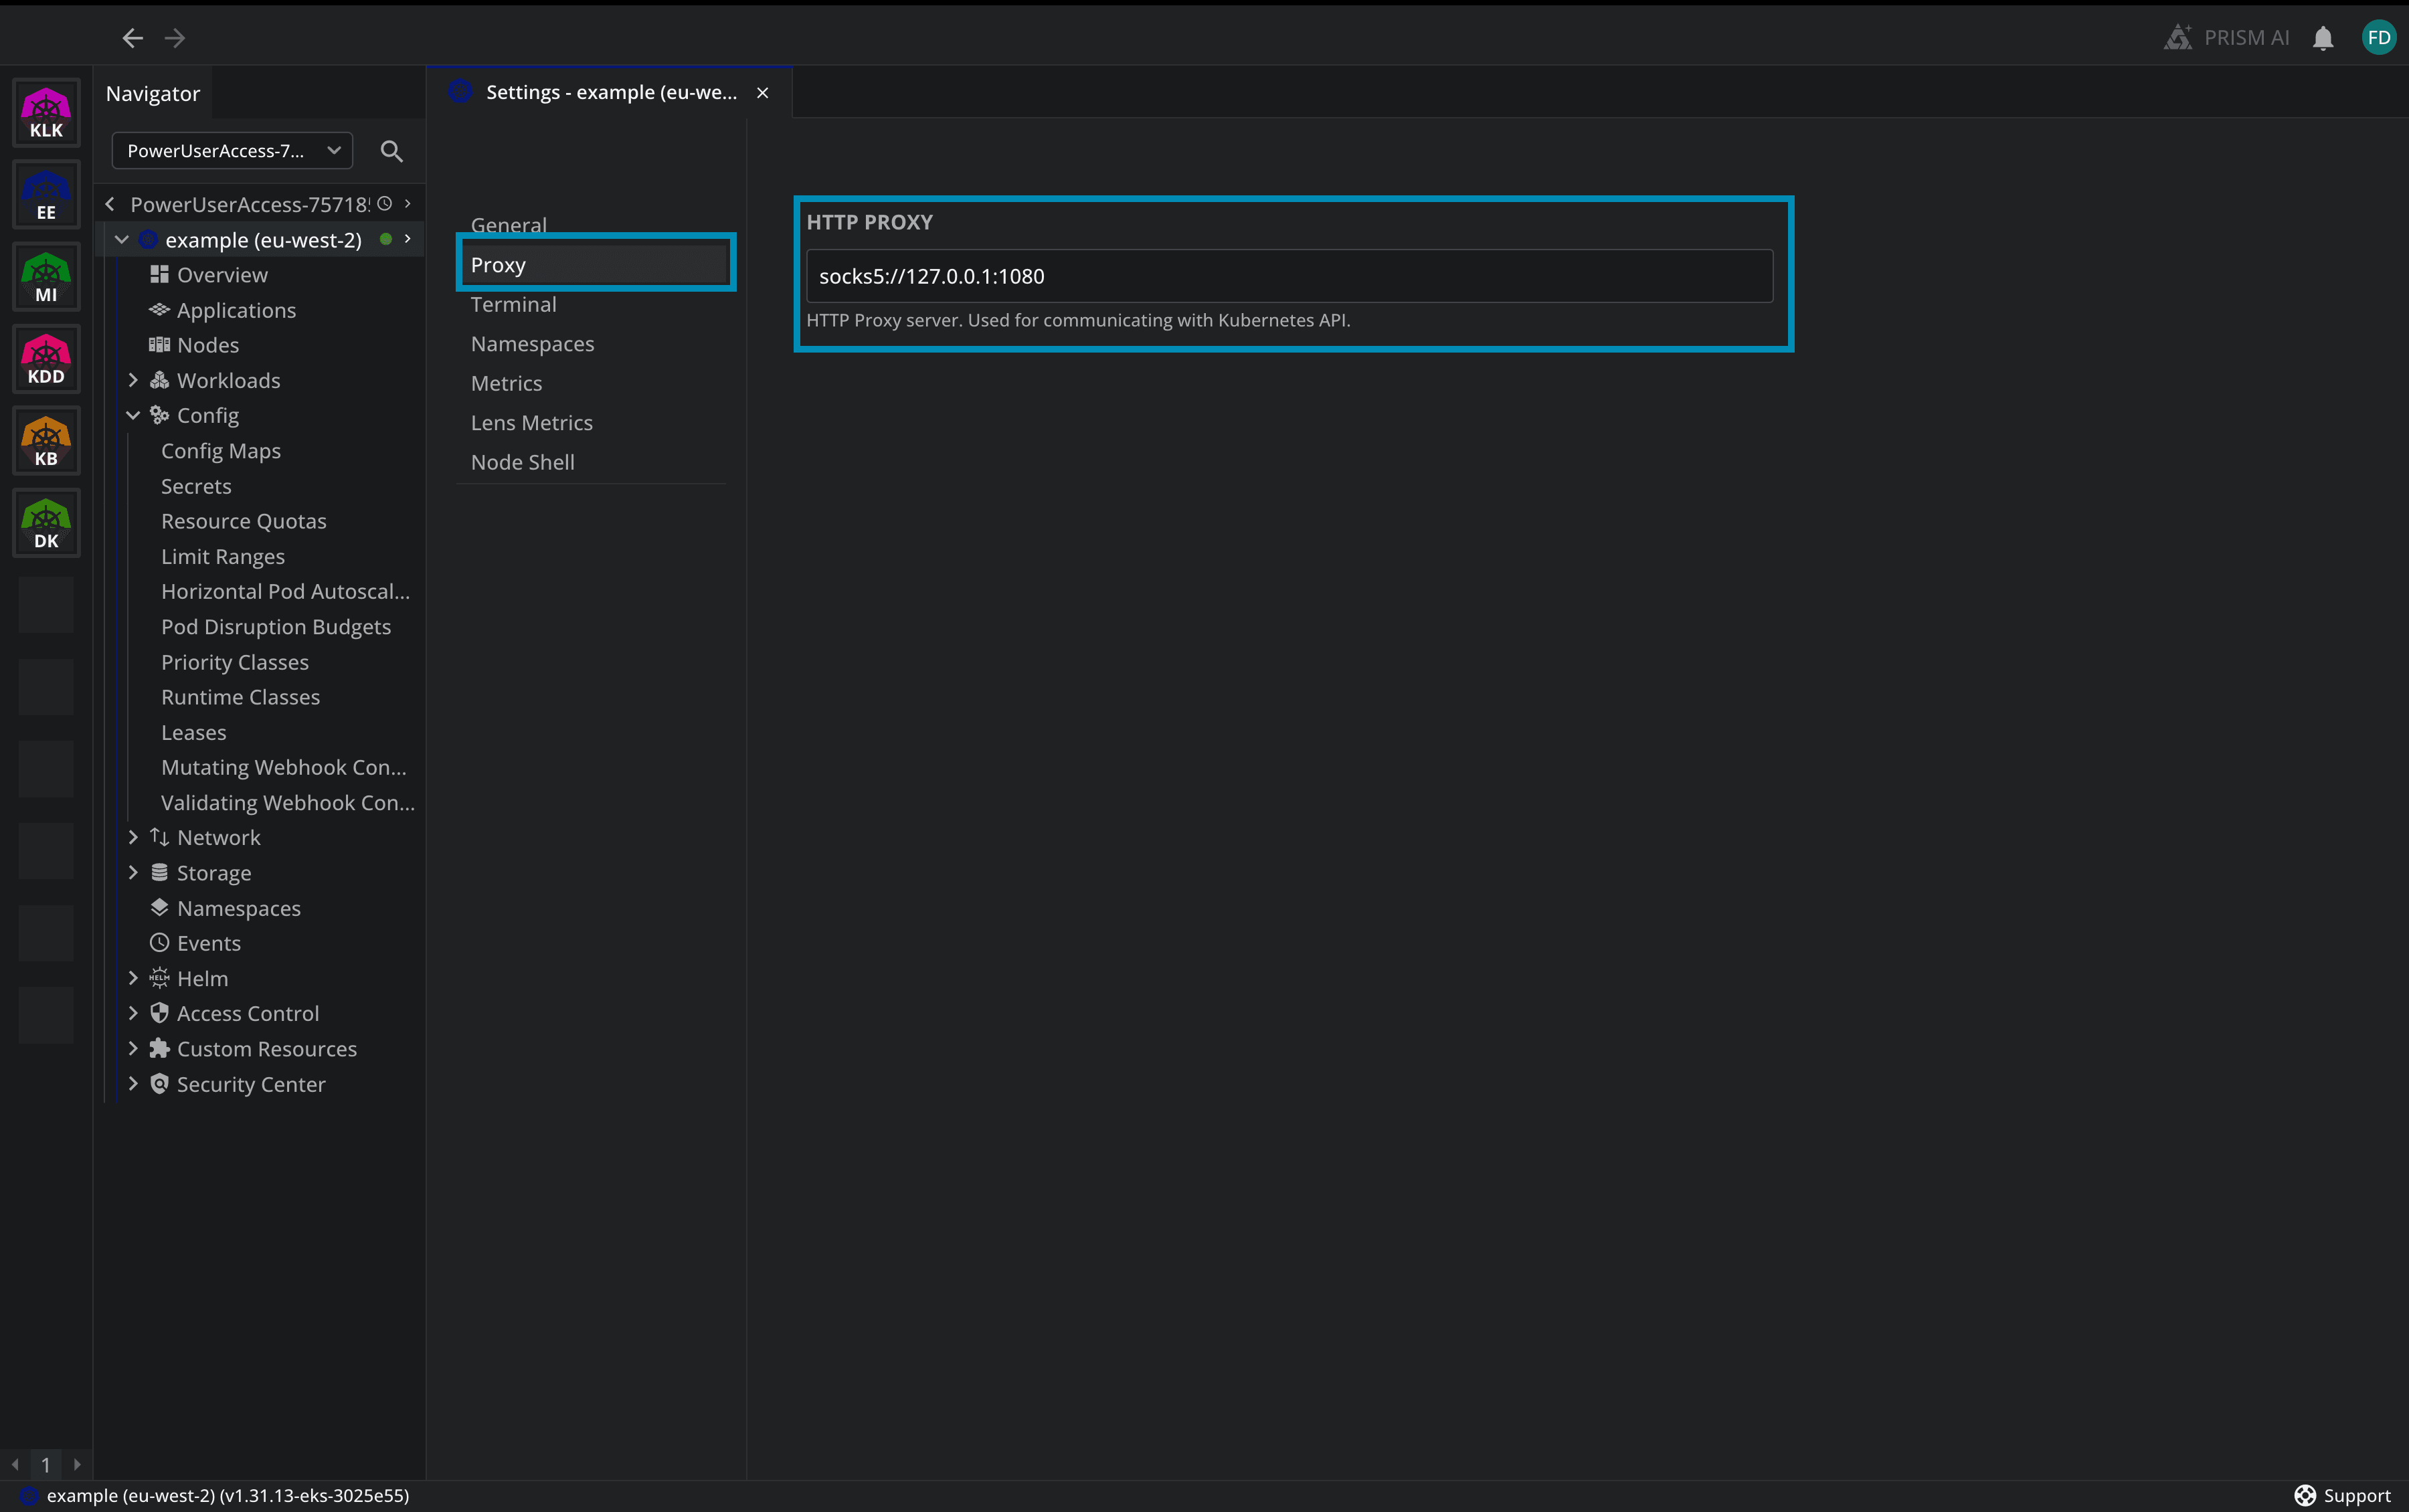Expand the Access Control section

pyautogui.click(x=133, y=1013)
